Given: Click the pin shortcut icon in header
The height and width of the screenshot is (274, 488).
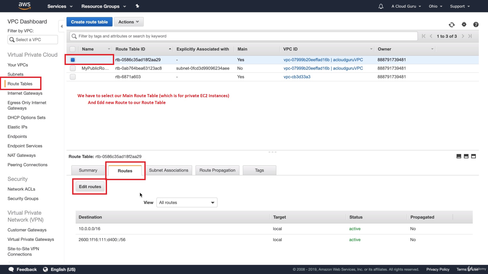Looking at the screenshot, I should pyautogui.click(x=137, y=6).
